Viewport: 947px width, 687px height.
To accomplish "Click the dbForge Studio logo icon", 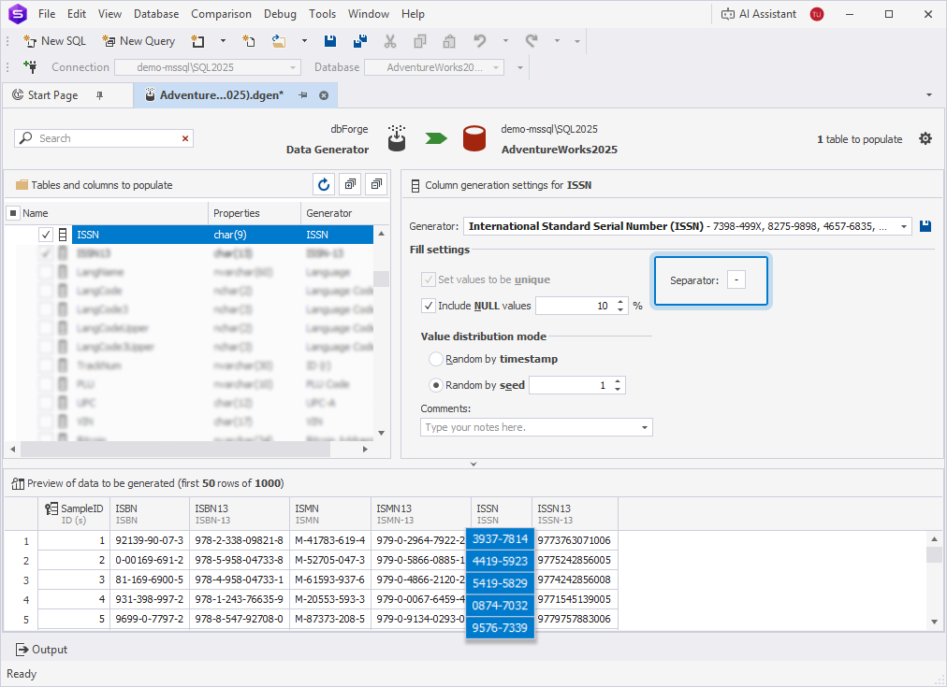I will [18, 14].
